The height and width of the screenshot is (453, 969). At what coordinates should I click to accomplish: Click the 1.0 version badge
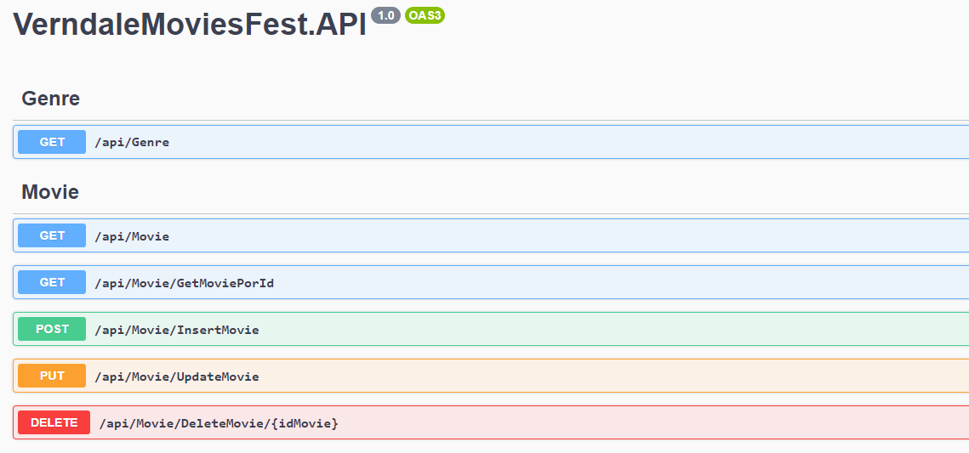[385, 15]
